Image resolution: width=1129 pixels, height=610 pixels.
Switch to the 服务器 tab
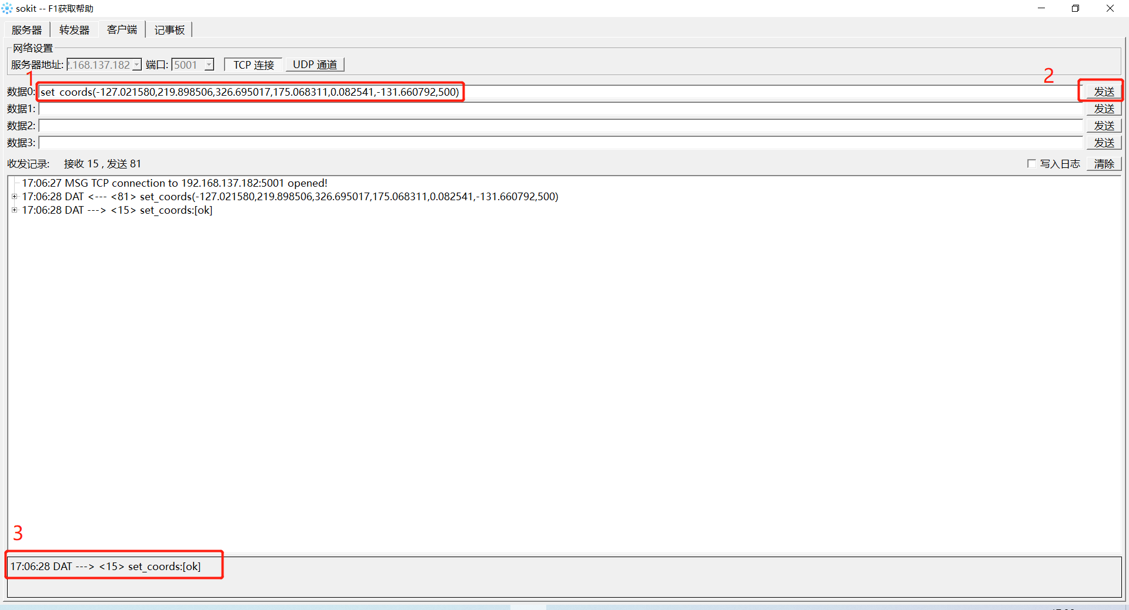coord(26,30)
